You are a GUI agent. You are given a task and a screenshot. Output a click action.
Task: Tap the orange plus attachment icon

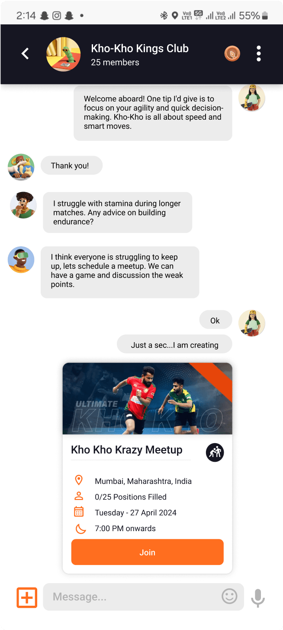[x=27, y=597]
